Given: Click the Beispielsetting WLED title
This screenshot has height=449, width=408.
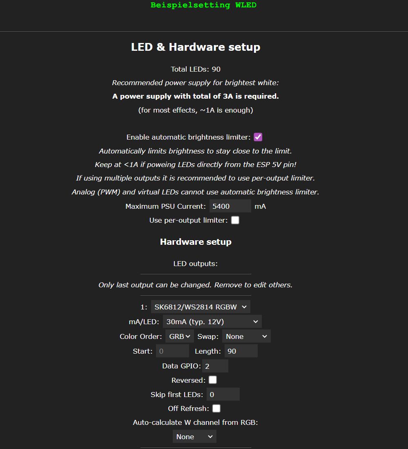Looking at the screenshot, I should tap(203, 5).
